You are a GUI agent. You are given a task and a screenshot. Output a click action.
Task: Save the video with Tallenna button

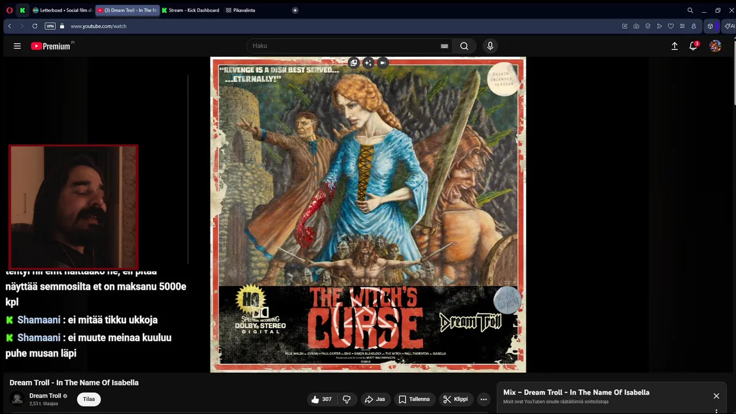coord(414,399)
